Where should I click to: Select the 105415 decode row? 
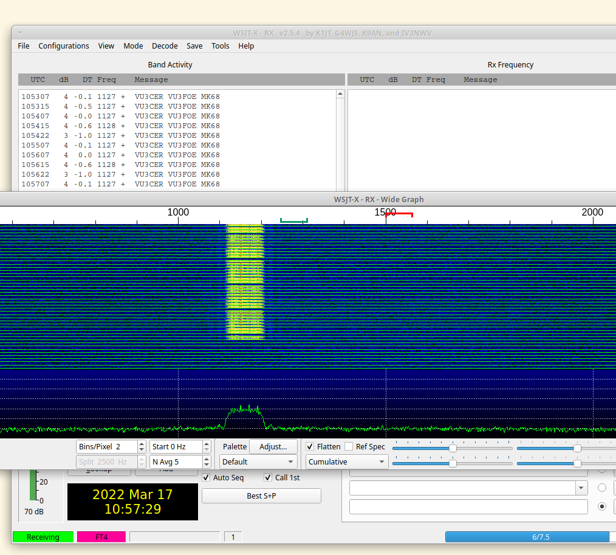121,126
